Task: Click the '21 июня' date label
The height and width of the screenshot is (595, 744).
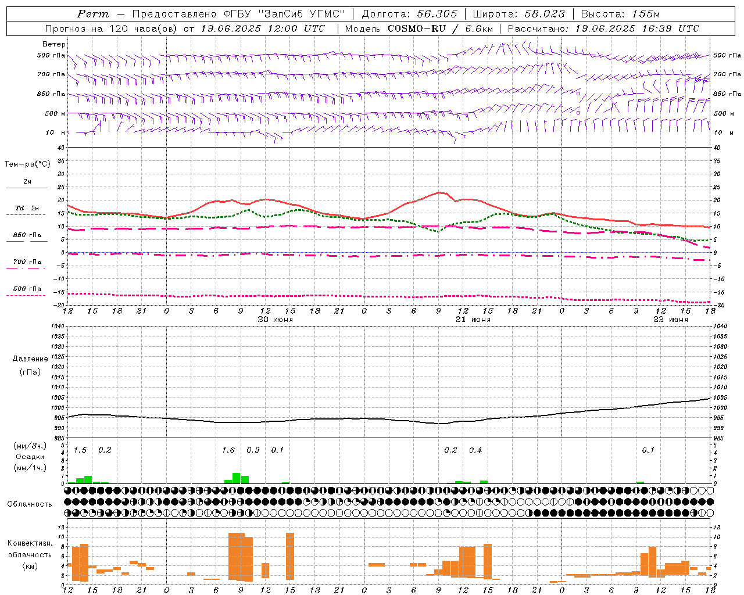Action: point(473,320)
